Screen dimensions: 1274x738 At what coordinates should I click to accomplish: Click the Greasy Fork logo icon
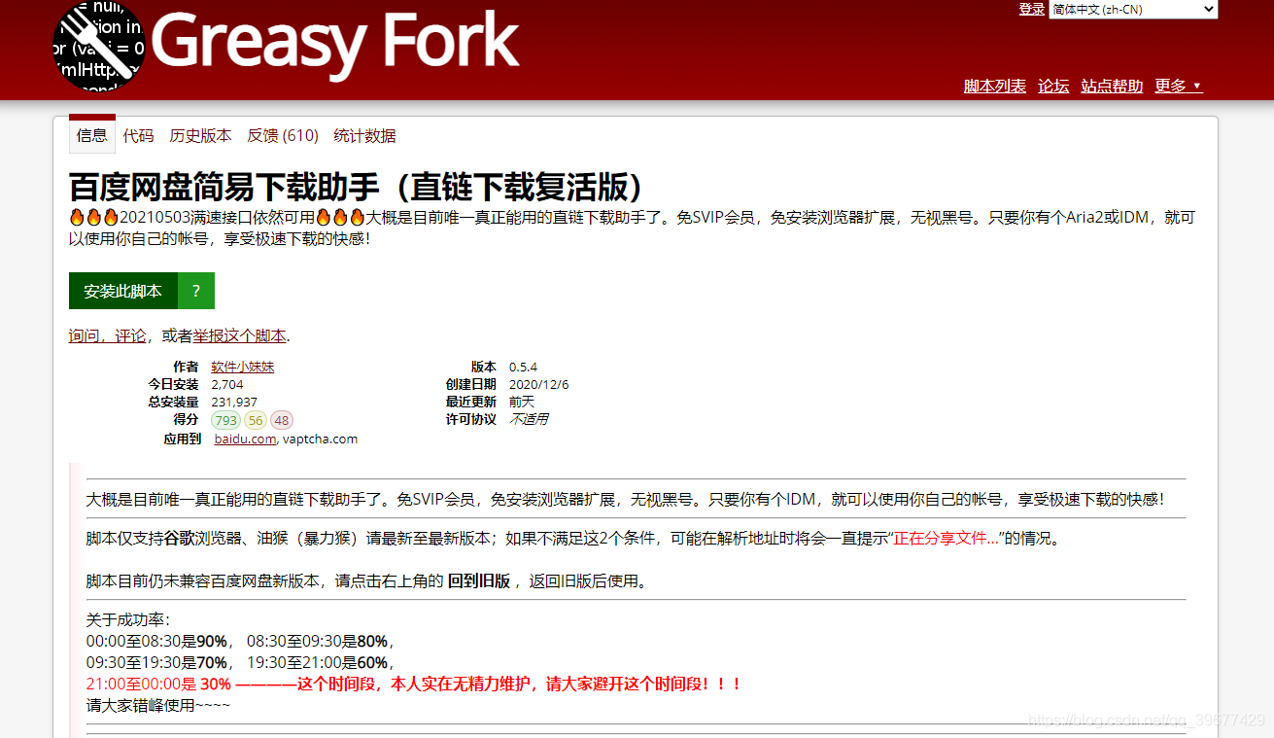click(x=98, y=45)
